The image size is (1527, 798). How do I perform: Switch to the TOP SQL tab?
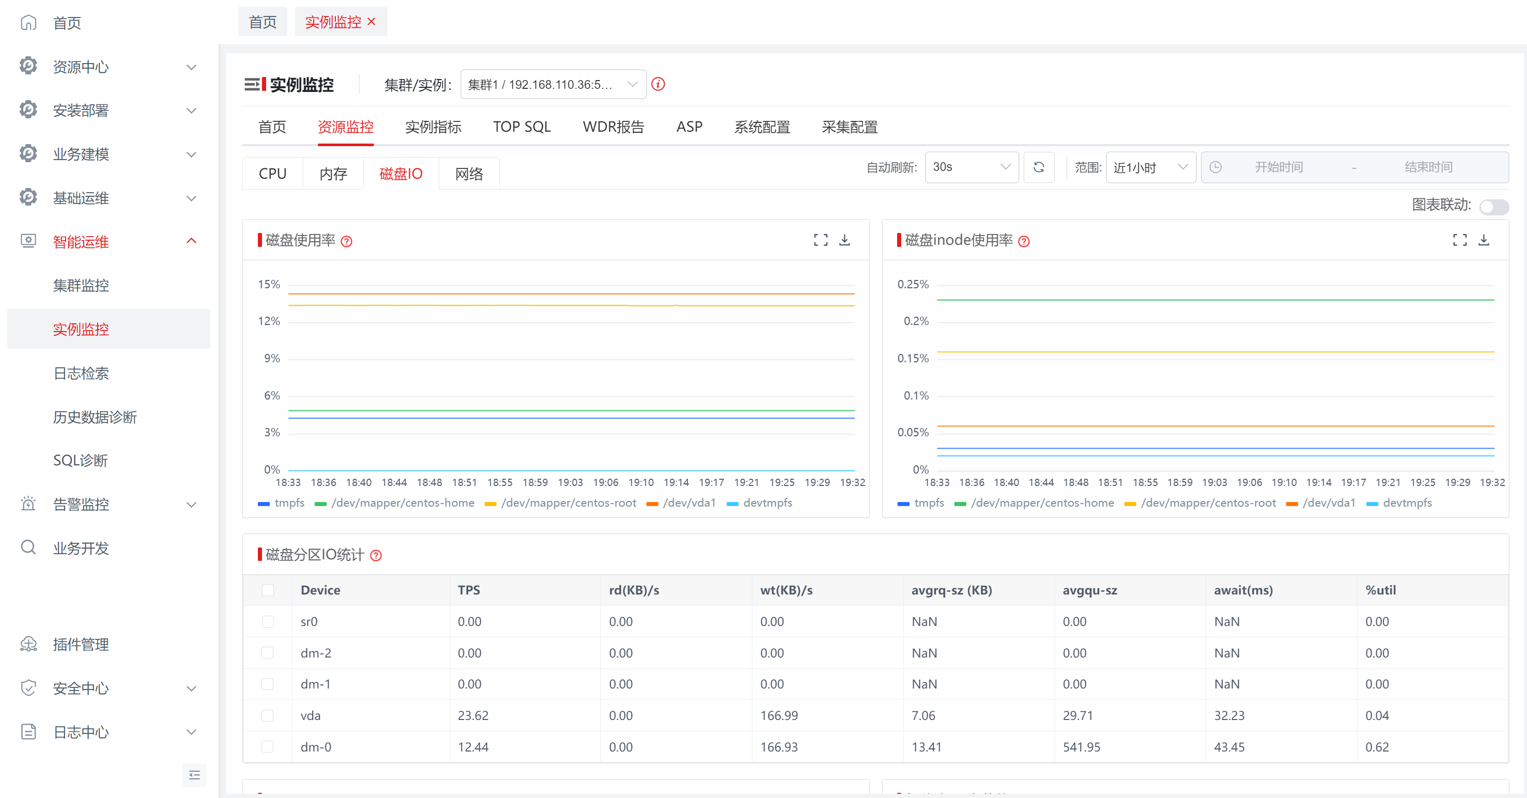pos(521,127)
